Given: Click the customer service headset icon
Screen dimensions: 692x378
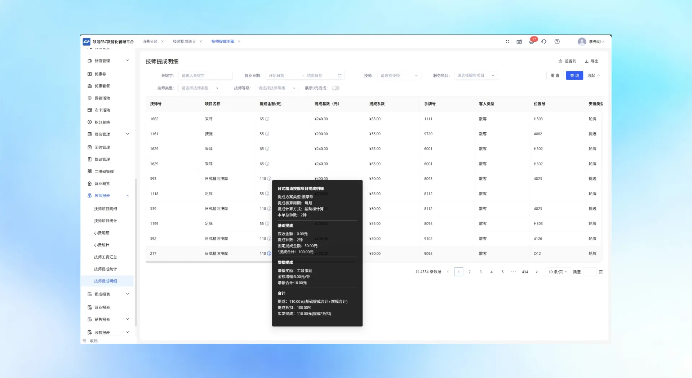Looking at the screenshot, I should pyautogui.click(x=544, y=42).
